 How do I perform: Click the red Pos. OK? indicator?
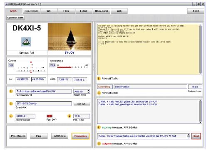pos(50,116)
